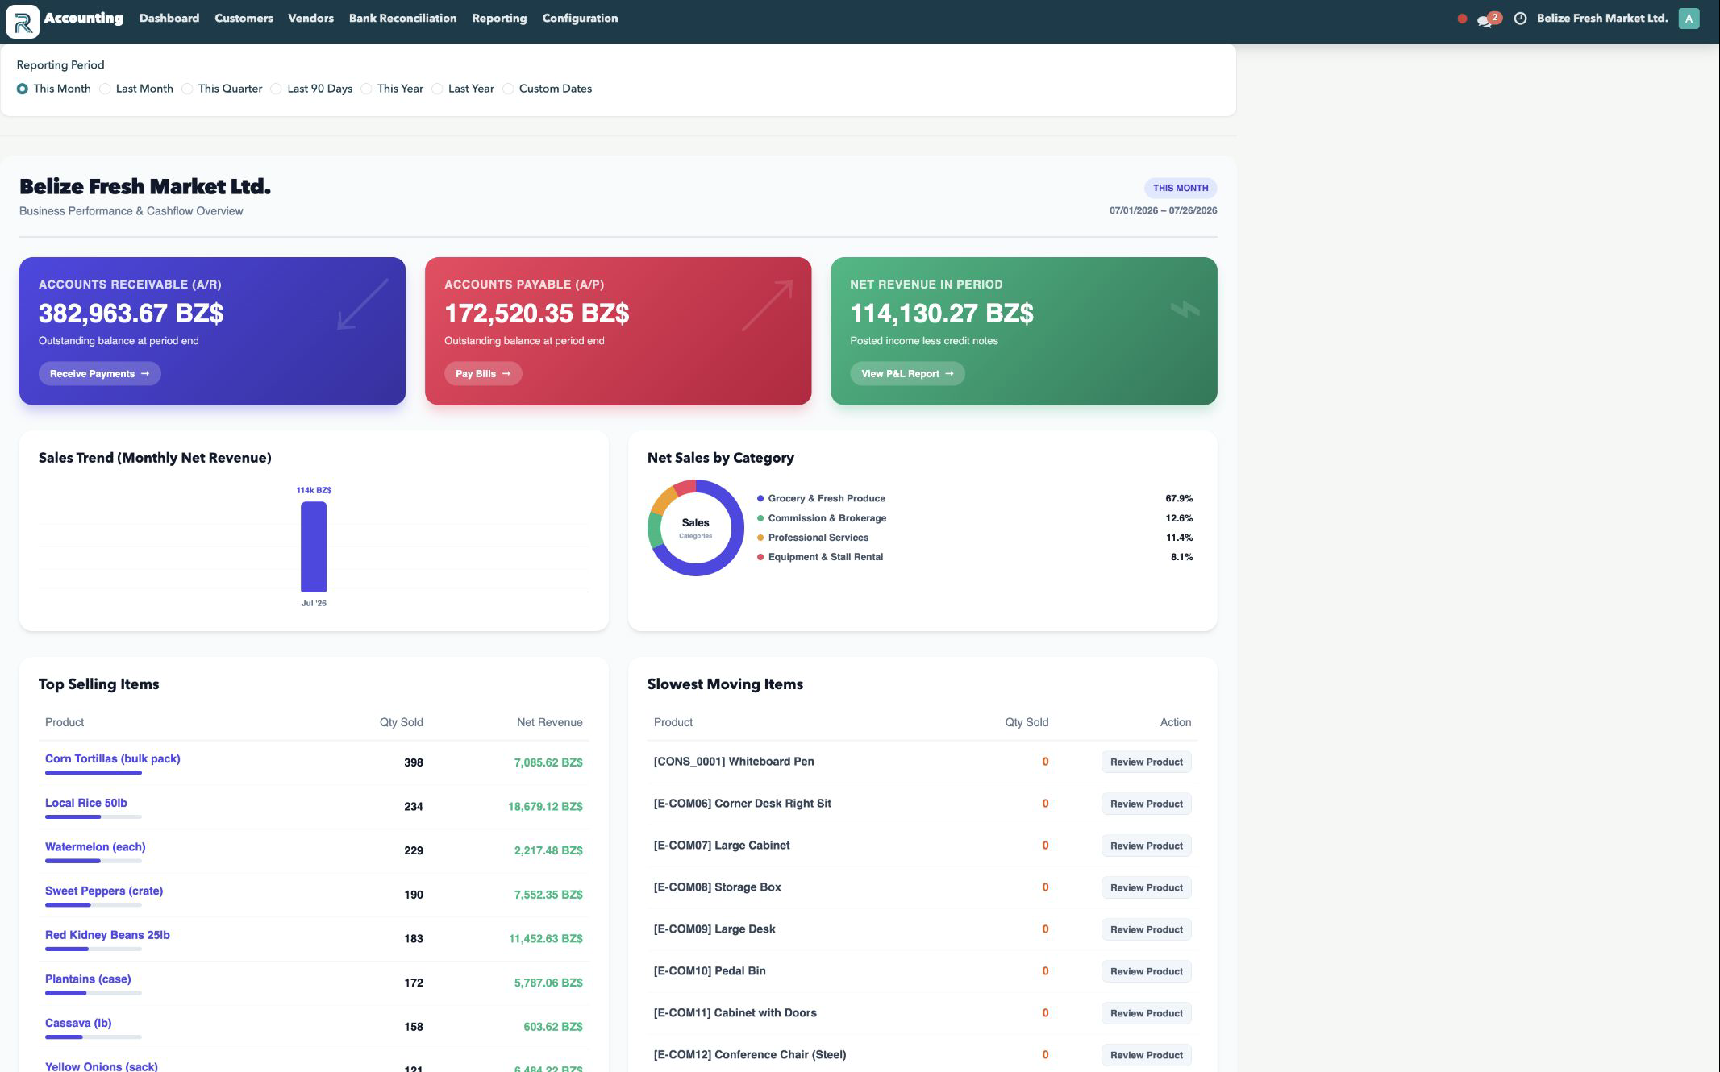Review product Corner Desk Right Sit
Screen dimensions: 1720x1072
(x=1146, y=804)
